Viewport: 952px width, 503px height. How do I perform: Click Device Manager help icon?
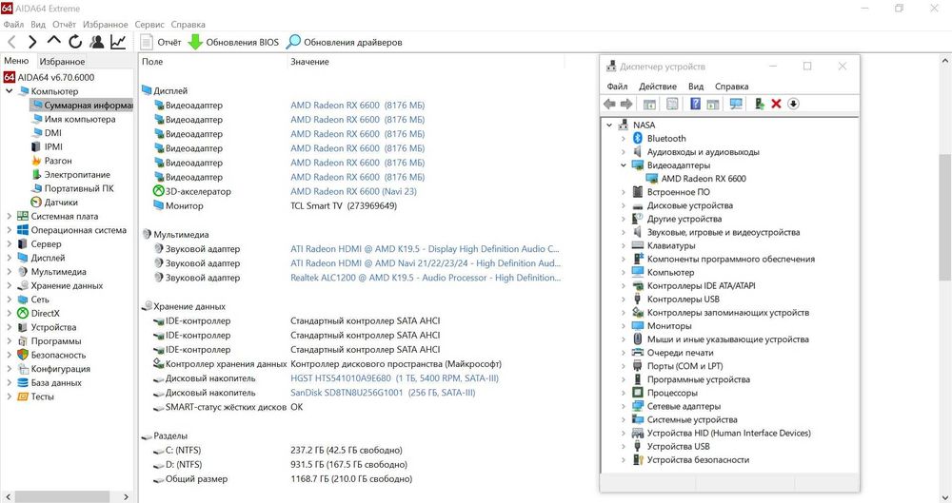(695, 104)
